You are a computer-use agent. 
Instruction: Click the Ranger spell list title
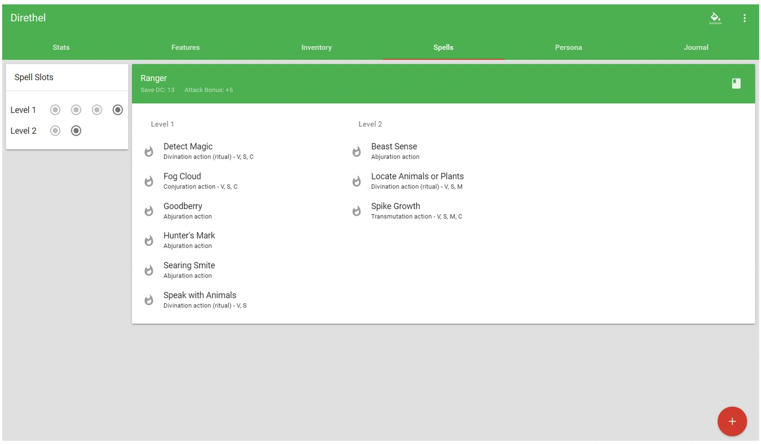click(153, 79)
